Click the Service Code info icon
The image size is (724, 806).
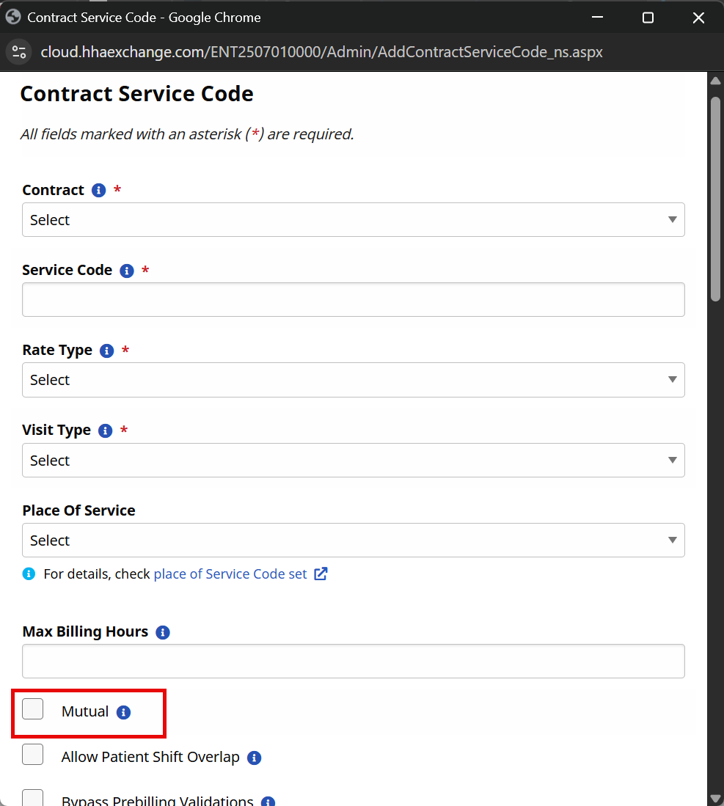127,271
